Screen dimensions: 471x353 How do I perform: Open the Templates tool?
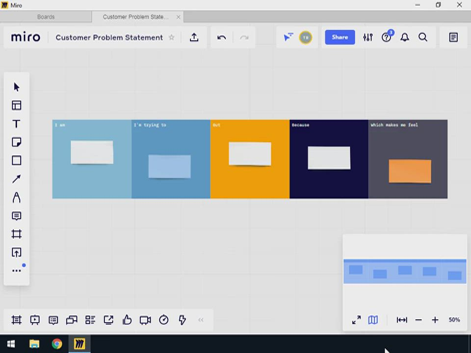(17, 105)
